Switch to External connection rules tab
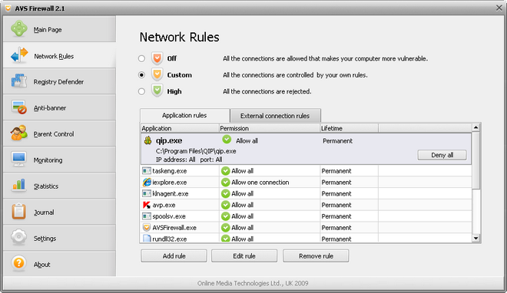The width and height of the screenshot is (507, 293). (x=275, y=116)
